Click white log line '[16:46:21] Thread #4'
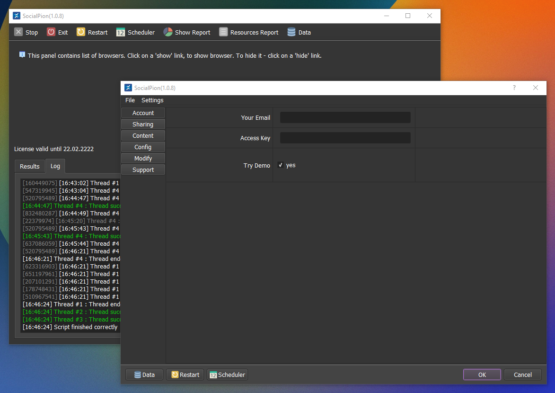Screen dimensions: 555x393 (x=71, y=259)
